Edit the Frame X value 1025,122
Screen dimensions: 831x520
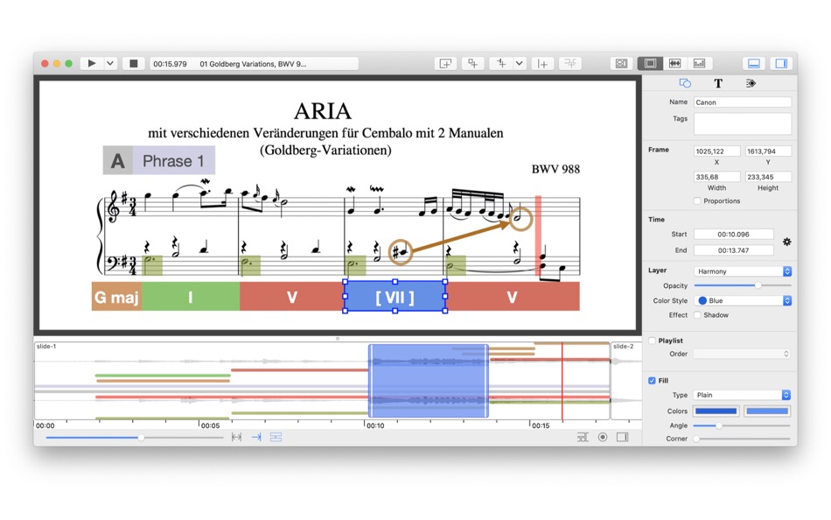coord(717,151)
